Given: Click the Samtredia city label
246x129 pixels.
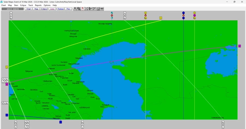Looking at the screenshot, I should click(x=21, y=90).
